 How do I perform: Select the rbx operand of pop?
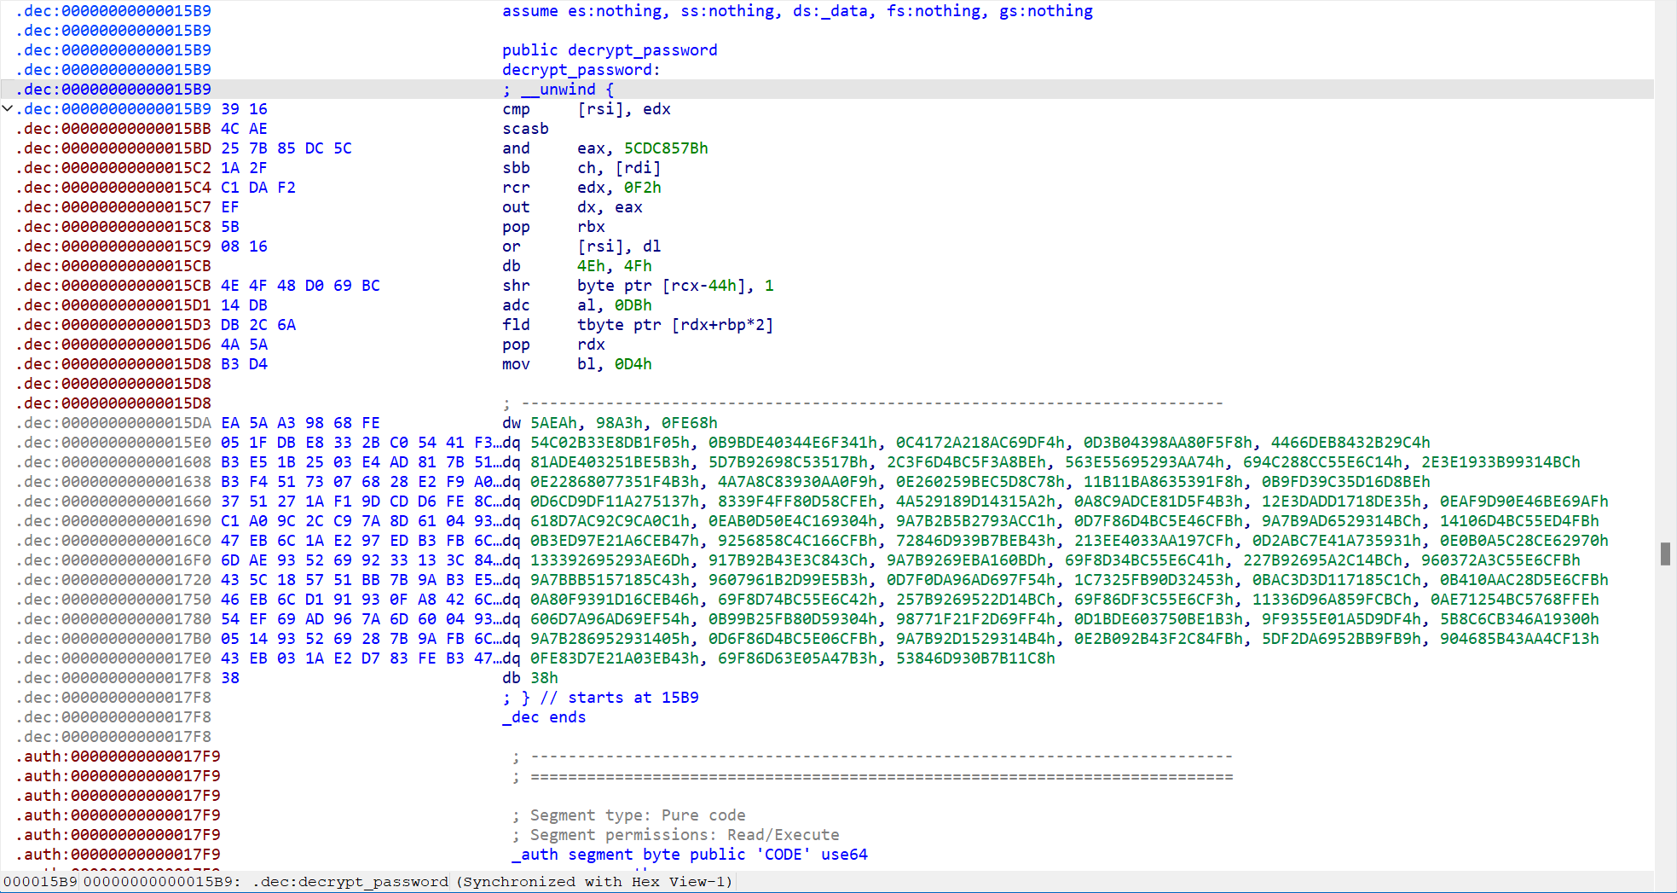(x=591, y=227)
